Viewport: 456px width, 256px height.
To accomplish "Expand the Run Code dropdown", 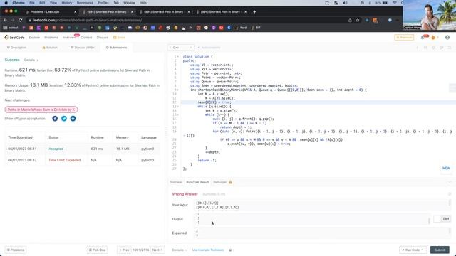I will (x=413, y=250).
